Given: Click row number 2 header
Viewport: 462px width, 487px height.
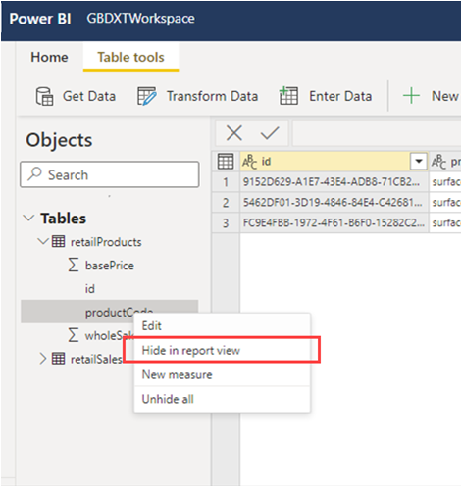Looking at the screenshot, I should (x=226, y=203).
